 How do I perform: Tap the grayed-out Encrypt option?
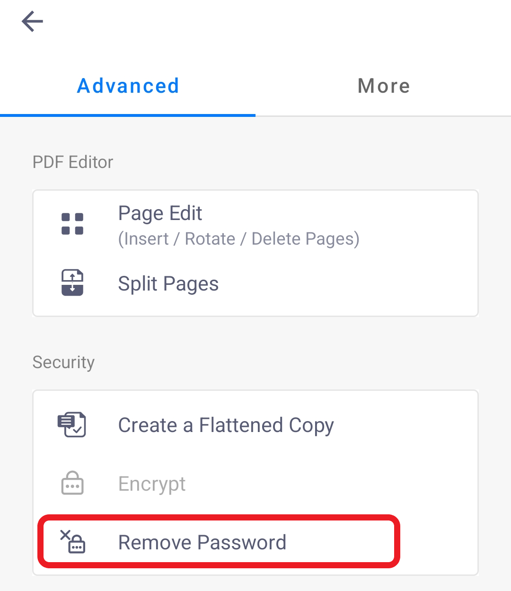[x=151, y=483]
